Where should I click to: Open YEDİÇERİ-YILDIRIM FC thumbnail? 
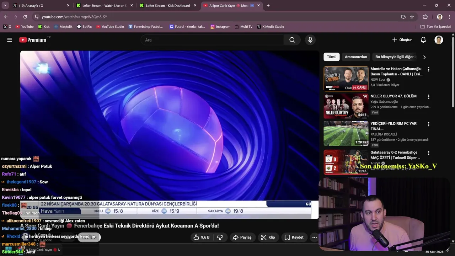coord(346,133)
